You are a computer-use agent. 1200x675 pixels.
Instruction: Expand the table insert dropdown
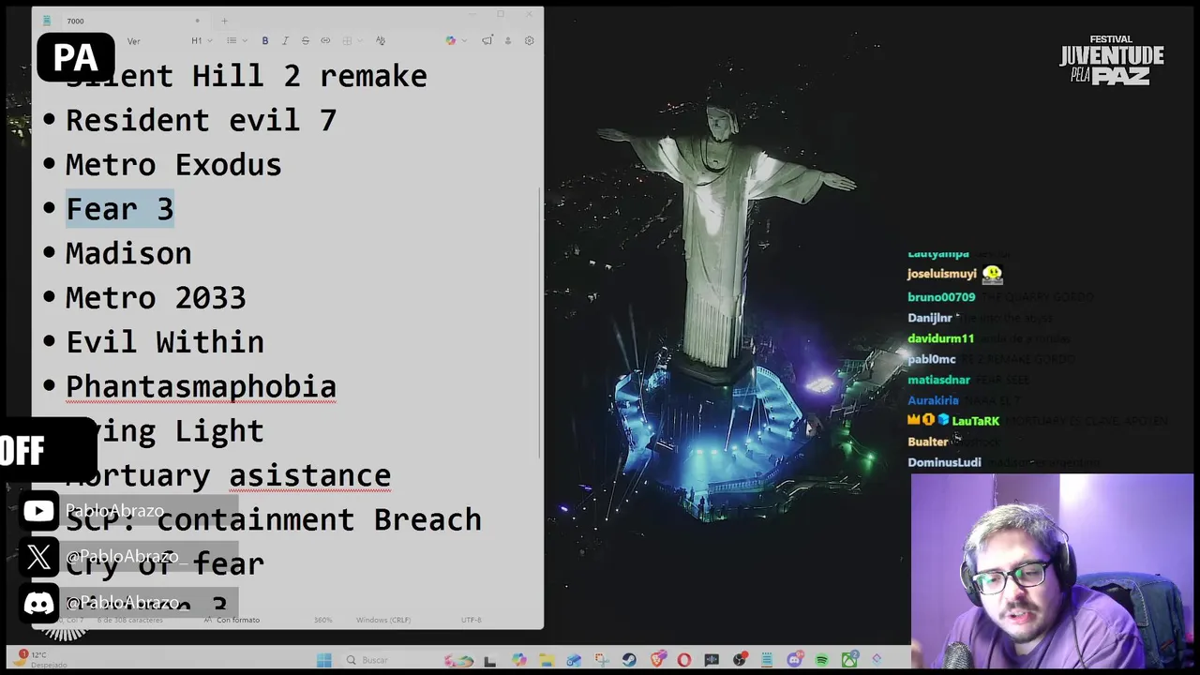point(351,40)
